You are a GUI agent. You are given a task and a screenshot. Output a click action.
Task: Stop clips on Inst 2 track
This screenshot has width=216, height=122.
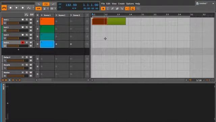pyautogui.click(x=37, y=29)
